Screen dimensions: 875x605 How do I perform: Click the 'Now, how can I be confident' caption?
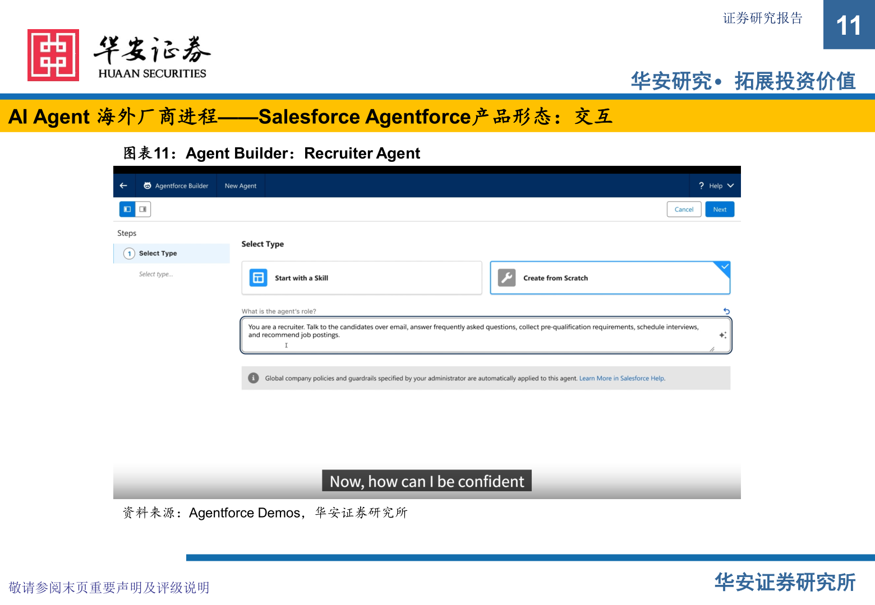pos(427,481)
